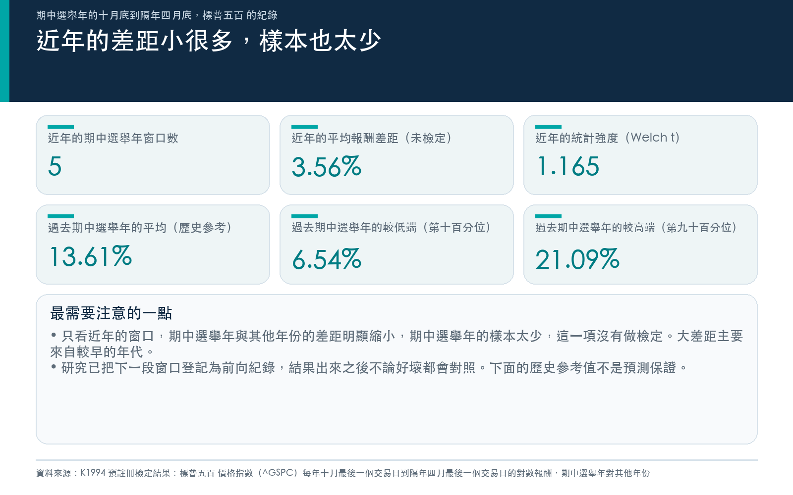
Task: Click the bullet starting '研究已把下一段窗口登記'
Action: tap(369, 368)
